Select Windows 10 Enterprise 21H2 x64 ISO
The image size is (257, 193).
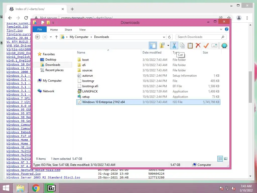tap(148, 102)
